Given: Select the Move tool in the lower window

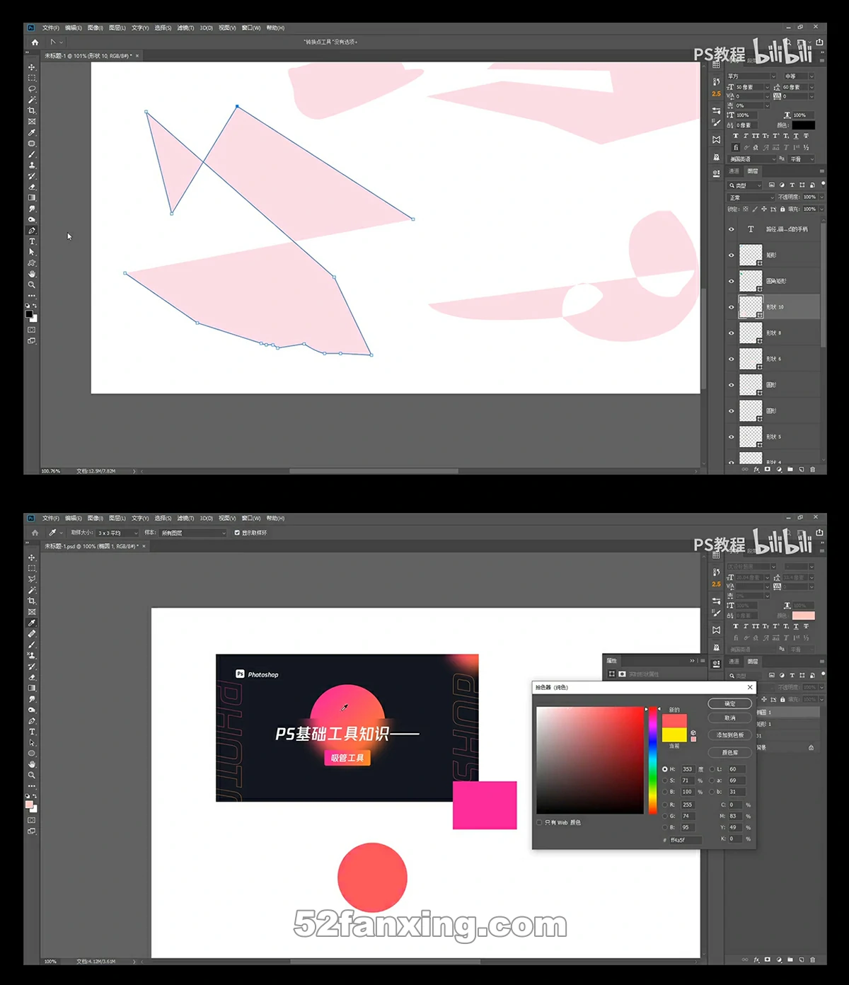Looking at the screenshot, I should (x=32, y=558).
